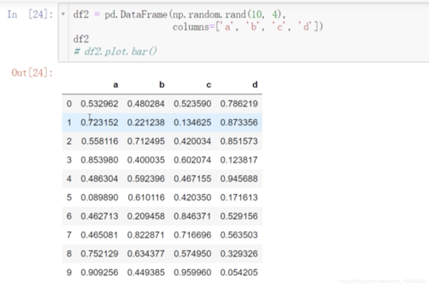Click column header a
The height and width of the screenshot is (287, 429).
[x=116, y=85]
